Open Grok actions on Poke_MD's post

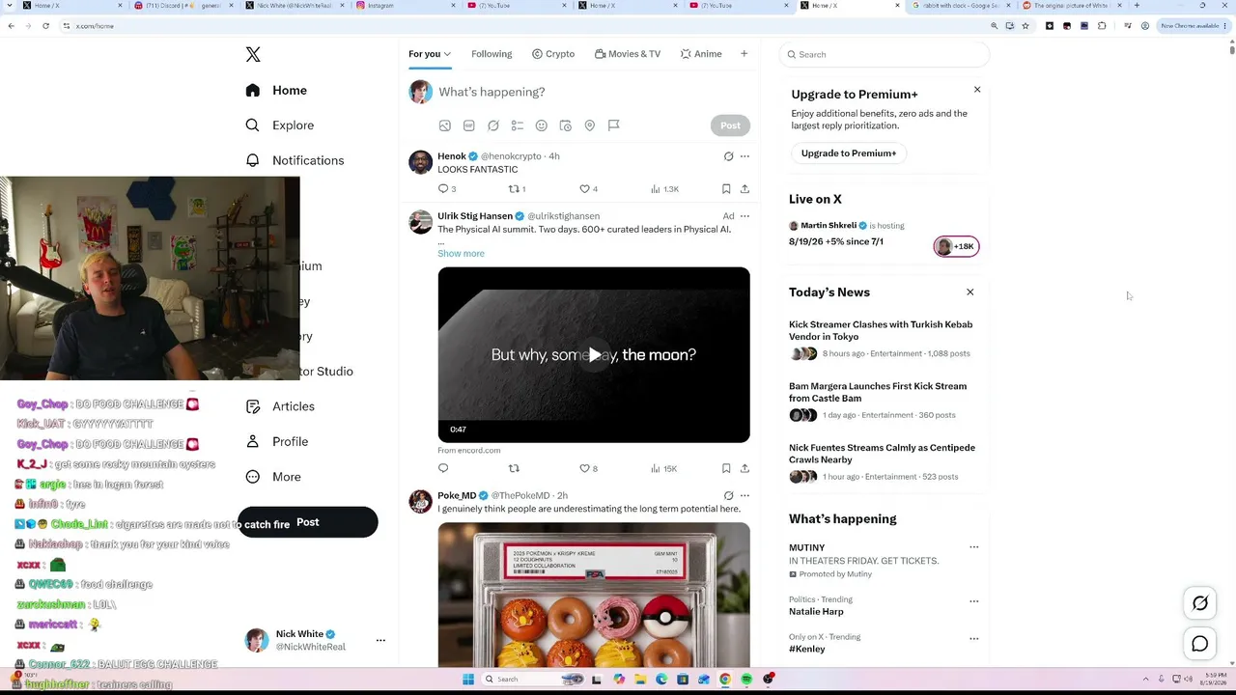tap(728, 496)
